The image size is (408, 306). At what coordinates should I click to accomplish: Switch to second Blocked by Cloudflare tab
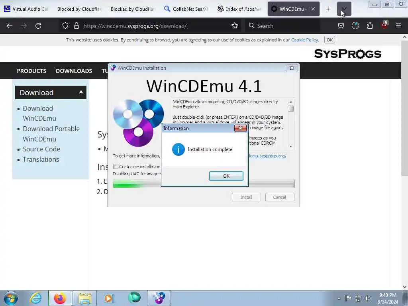click(x=133, y=9)
